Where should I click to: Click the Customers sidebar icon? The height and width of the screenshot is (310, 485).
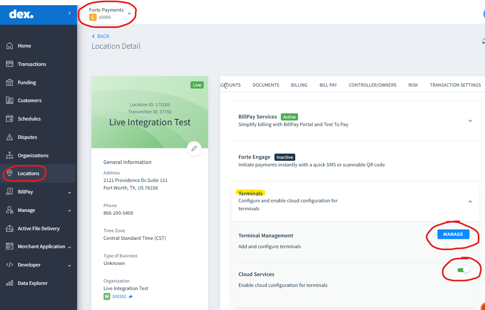click(10, 101)
